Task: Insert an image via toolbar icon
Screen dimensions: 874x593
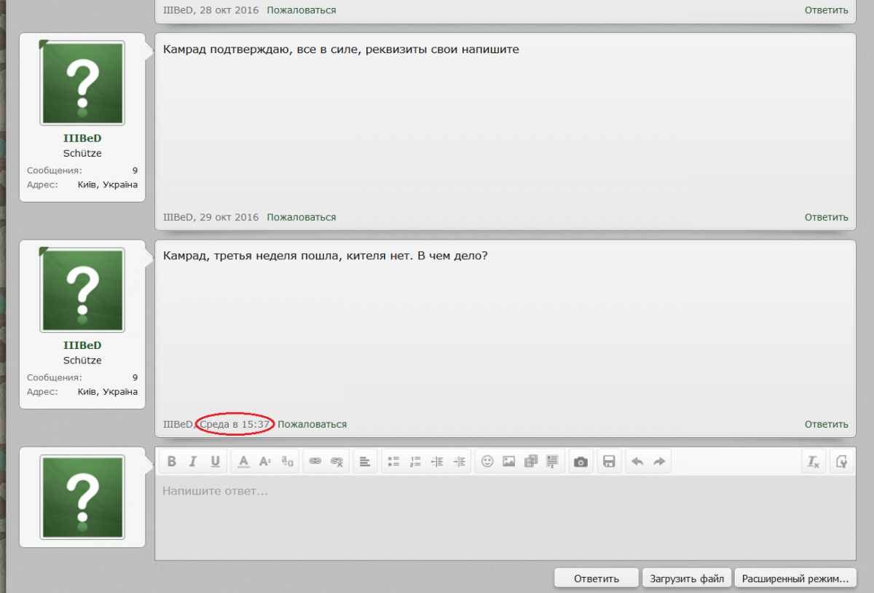Action: (x=509, y=461)
